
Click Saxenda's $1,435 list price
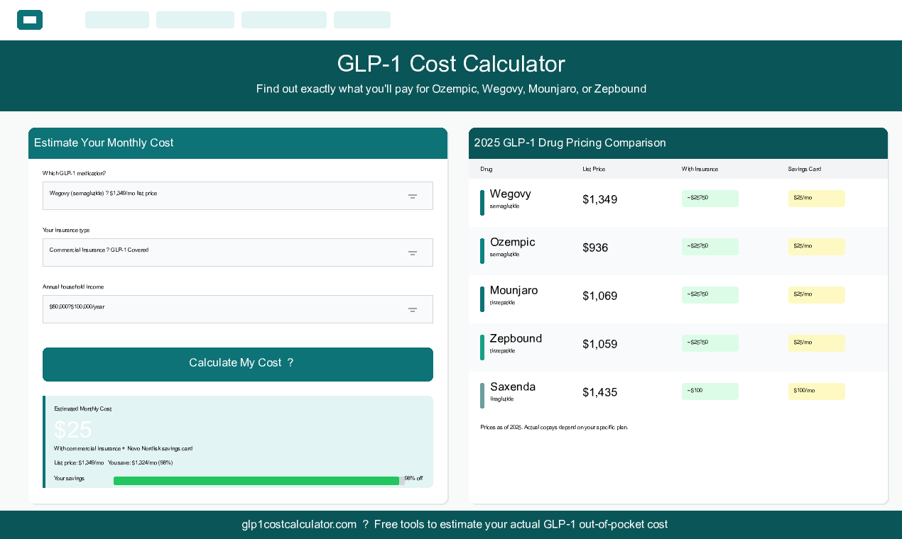tap(600, 393)
